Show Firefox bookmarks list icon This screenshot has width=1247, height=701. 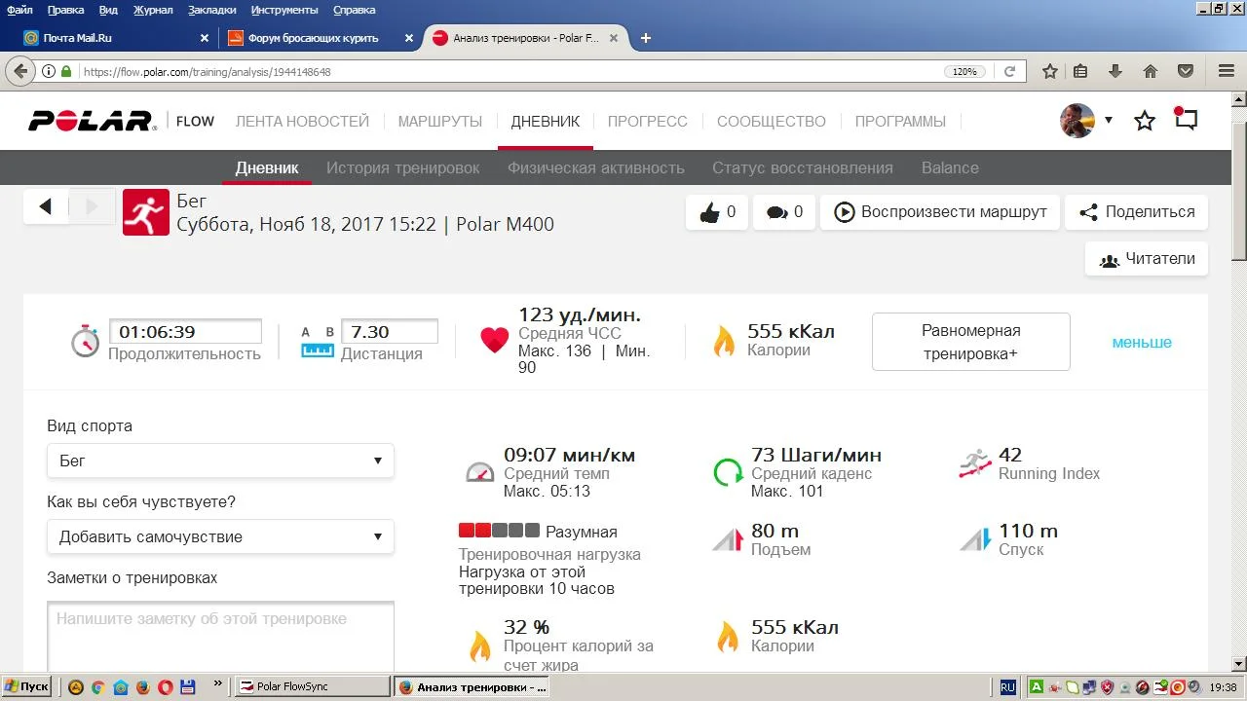pyautogui.click(x=1080, y=71)
